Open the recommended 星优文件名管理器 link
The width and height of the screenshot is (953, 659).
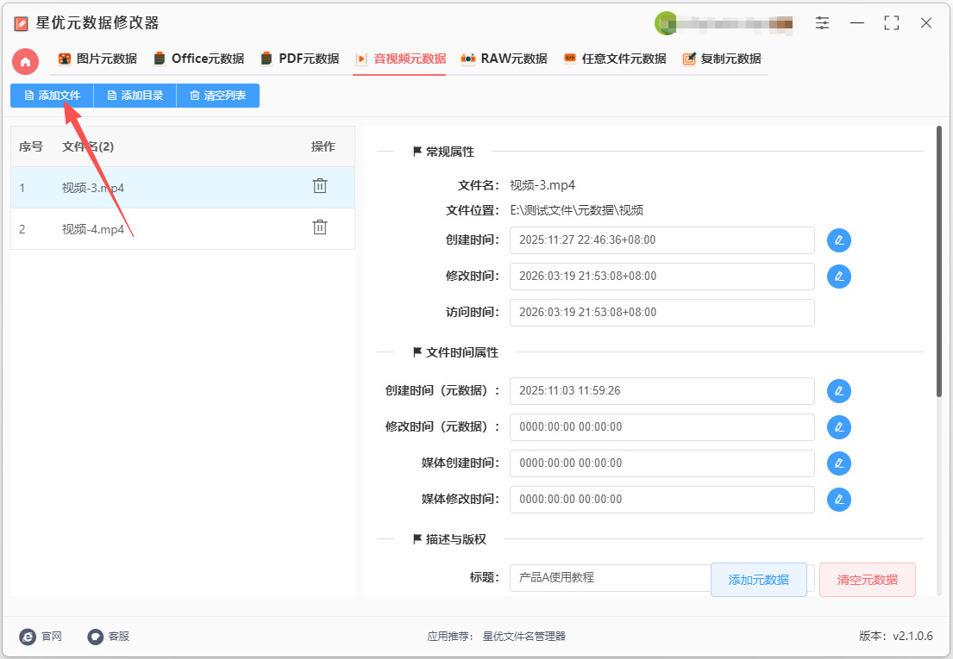(x=524, y=636)
